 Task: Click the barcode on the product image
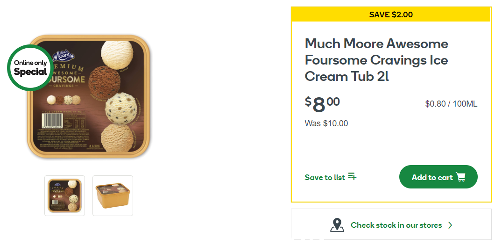pos(52,121)
